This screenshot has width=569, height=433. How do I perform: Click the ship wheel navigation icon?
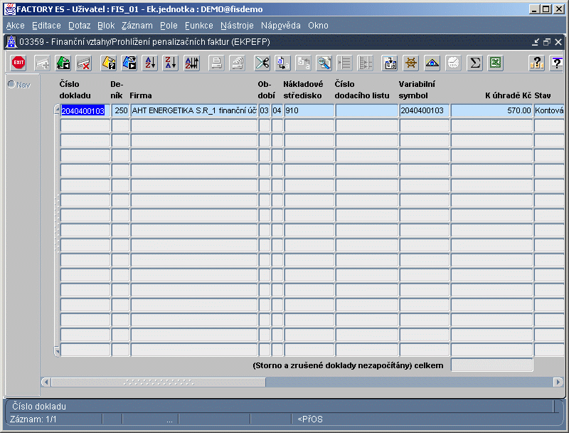[x=411, y=63]
